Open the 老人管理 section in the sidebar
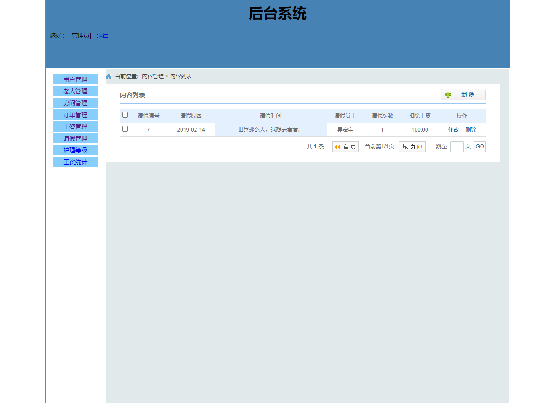 (75, 91)
